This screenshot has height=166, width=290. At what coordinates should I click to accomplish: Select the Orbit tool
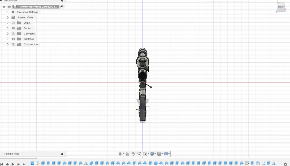(120, 154)
